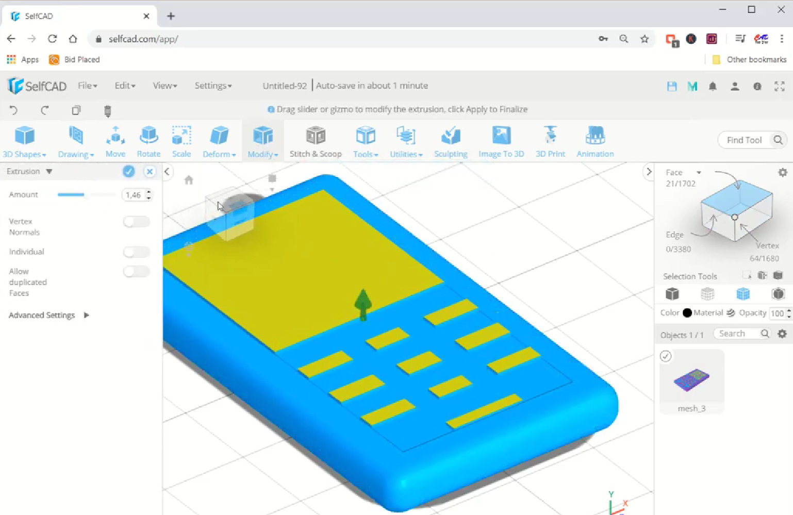Open objects list settings gear
Image resolution: width=793 pixels, height=515 pixels.
pos(782,334)
